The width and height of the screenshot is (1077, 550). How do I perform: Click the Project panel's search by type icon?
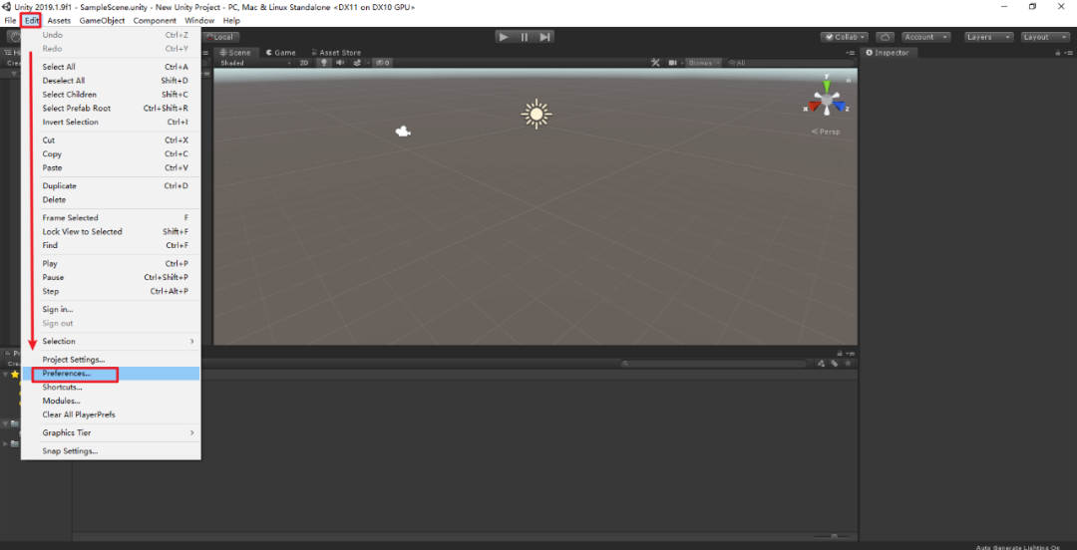click(x=821, y=364)
